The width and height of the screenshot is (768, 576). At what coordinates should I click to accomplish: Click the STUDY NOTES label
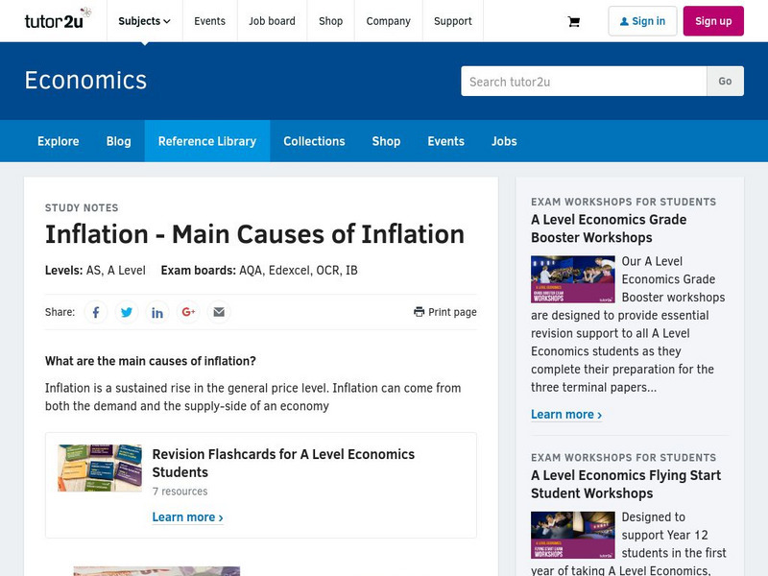point(82,207)
